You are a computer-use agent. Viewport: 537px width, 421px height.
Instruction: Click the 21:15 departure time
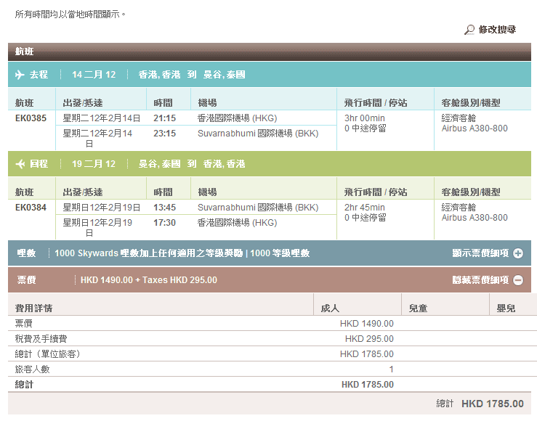164,118
